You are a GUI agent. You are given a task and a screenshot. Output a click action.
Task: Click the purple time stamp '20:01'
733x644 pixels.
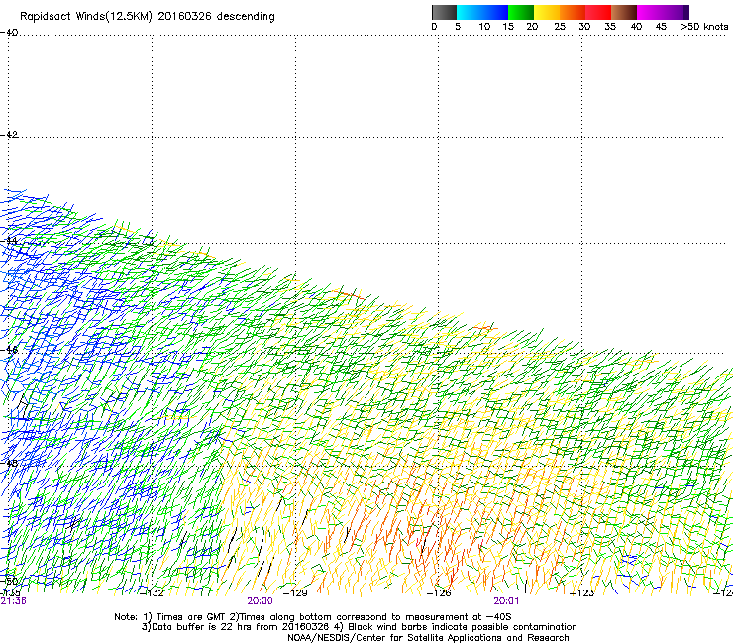tap(506, 601)
